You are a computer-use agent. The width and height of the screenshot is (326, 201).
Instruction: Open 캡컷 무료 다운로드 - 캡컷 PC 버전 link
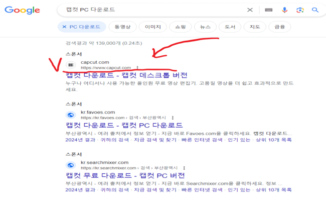click(125, 175)
